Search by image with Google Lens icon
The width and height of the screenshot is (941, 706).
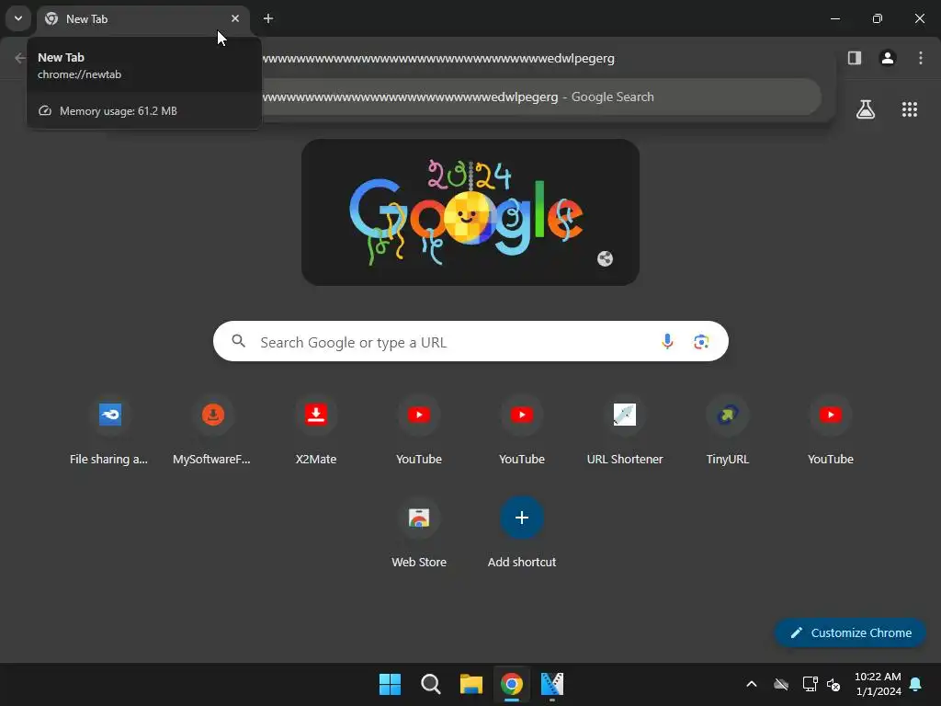701,342
